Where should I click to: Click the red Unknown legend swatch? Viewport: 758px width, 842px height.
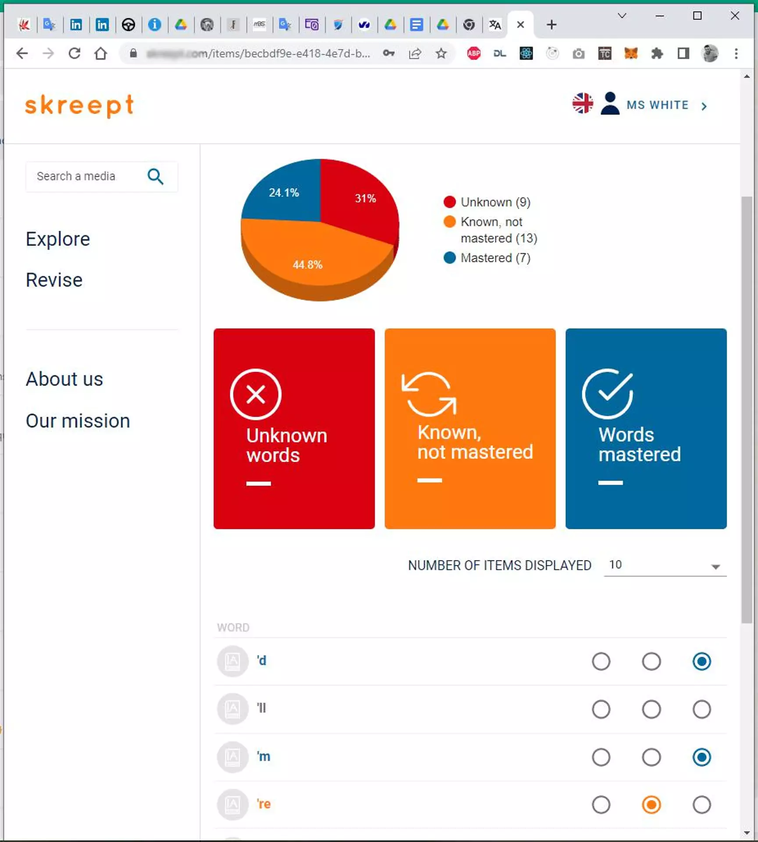coord(449,202)
